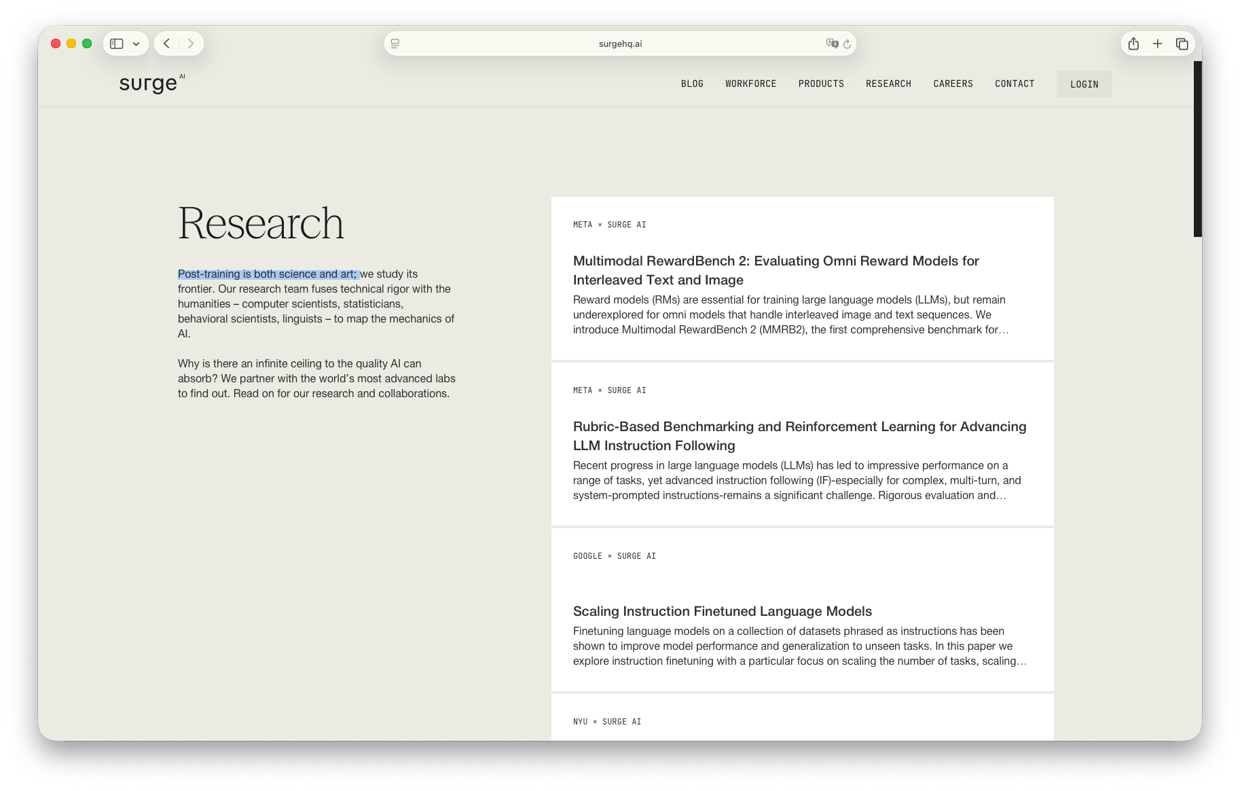This screenshot has height=791, width=1240.
Task: Open the page reader icon in the address bar
Action: (395, 43)
